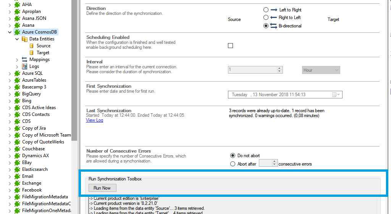The width and height of the screenshot is (391, 214).
Task: Click the BigQuery connection icon
Action: pyautogui.click(x=17, y=94)
